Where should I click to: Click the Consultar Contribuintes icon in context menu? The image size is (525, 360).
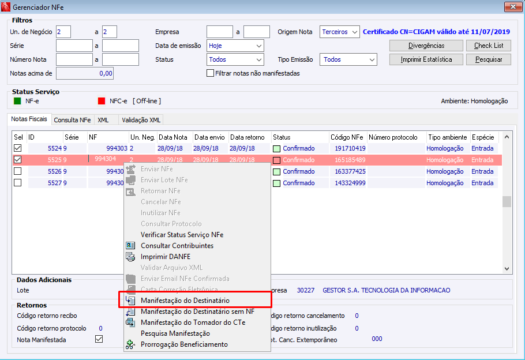(x=130, y=245)
